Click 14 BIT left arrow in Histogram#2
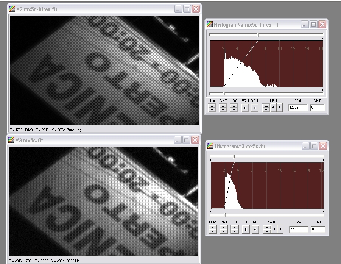This screenshot has height=264, width=341. click(x=273, y=108)
